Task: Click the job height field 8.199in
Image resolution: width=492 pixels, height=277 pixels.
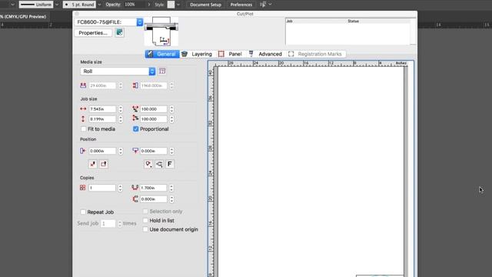Action: (x=102, y=119)
